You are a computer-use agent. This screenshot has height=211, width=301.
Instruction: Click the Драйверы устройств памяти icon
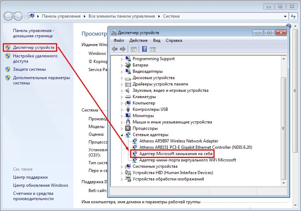pyautogui.click(x=128, y=84)
